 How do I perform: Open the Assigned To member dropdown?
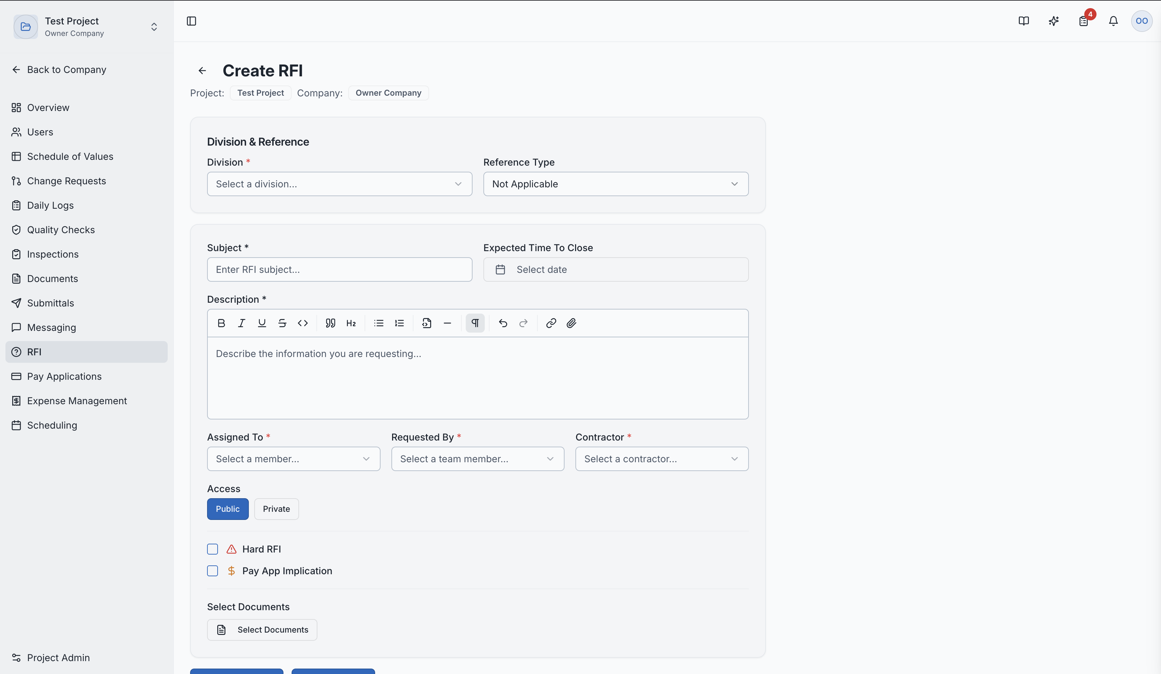tap(293, 459)
